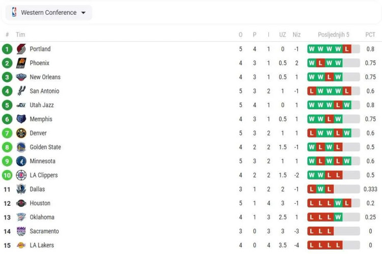Sort by Posljednjih 5 column header

pyautogui.click(x=334, y=35)
